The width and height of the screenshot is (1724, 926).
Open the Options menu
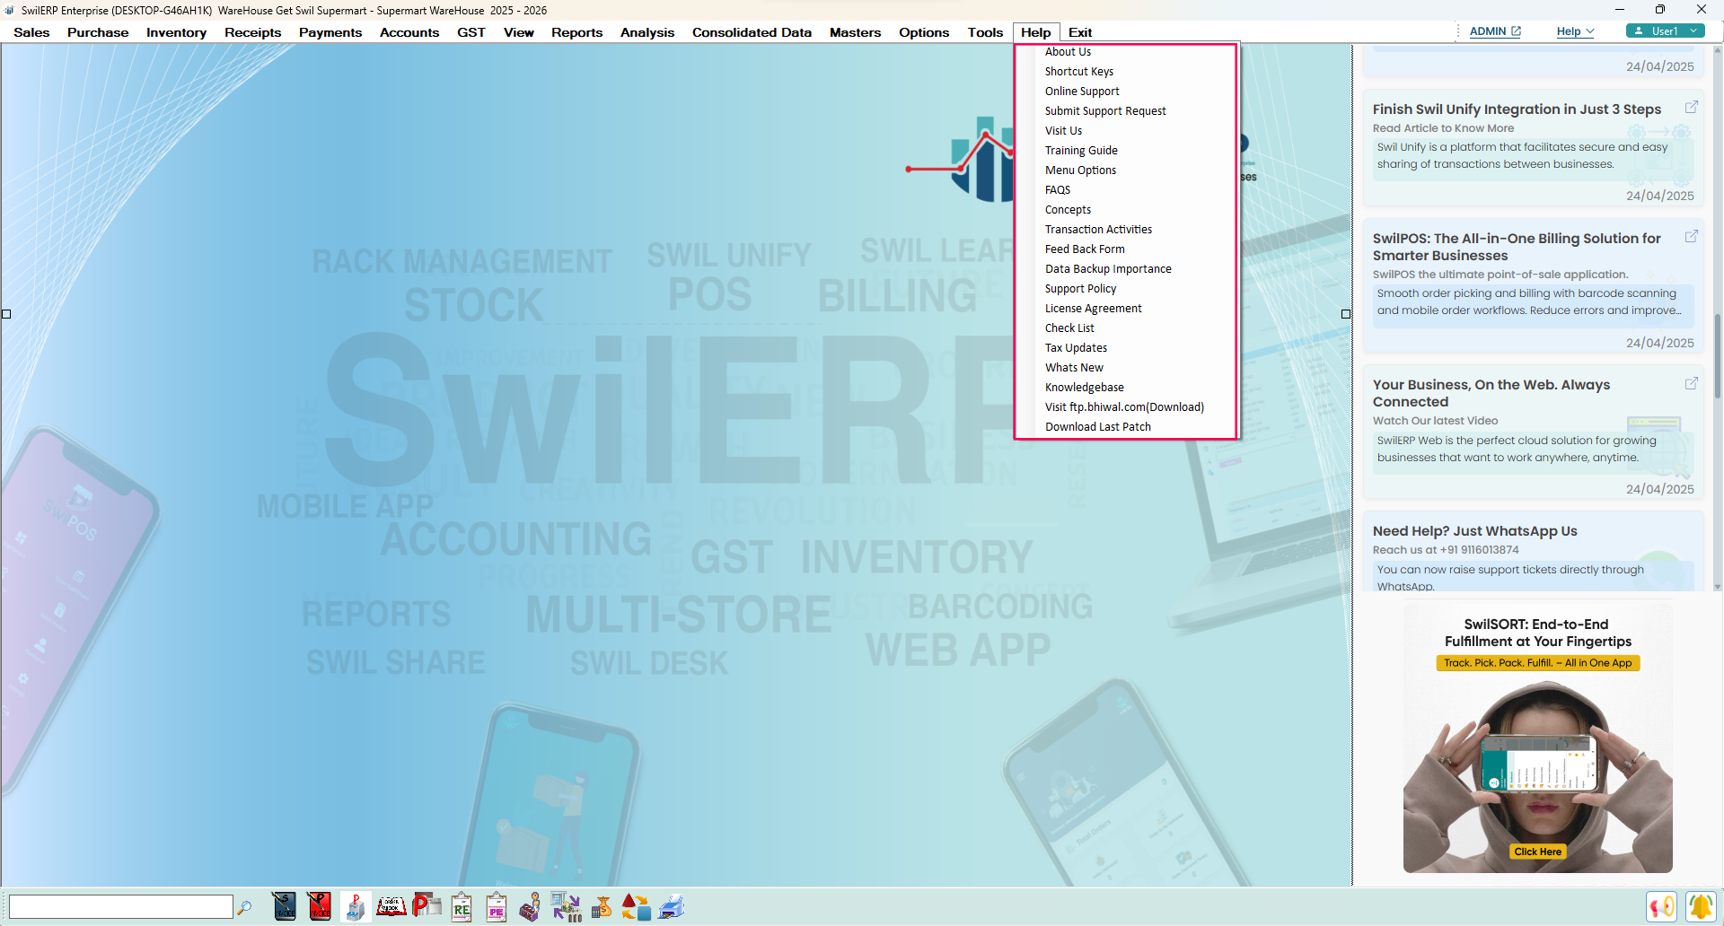(924, 32)
